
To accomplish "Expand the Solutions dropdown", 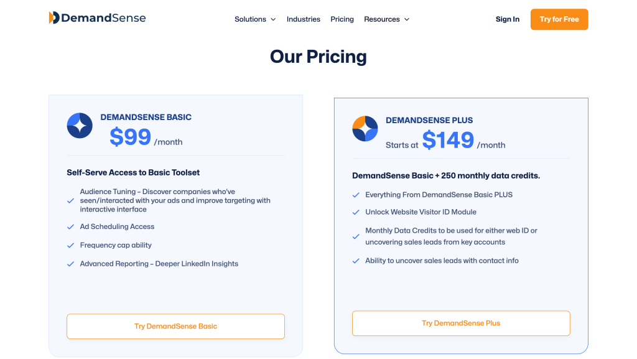I will pos(254,19).
